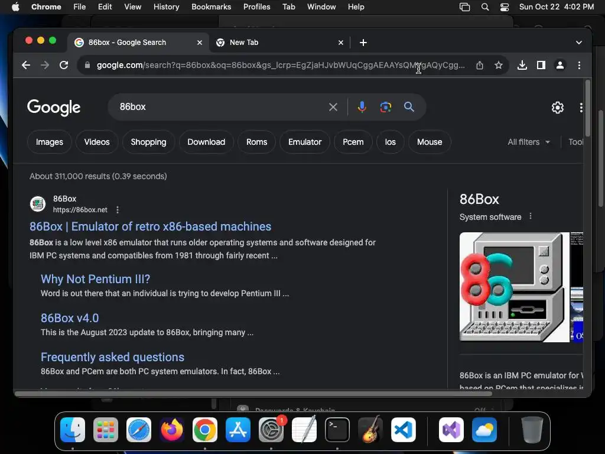This screenshot has width=605, height=454.
Task: Open Google quick settings gear
Action: coord(558,108)
